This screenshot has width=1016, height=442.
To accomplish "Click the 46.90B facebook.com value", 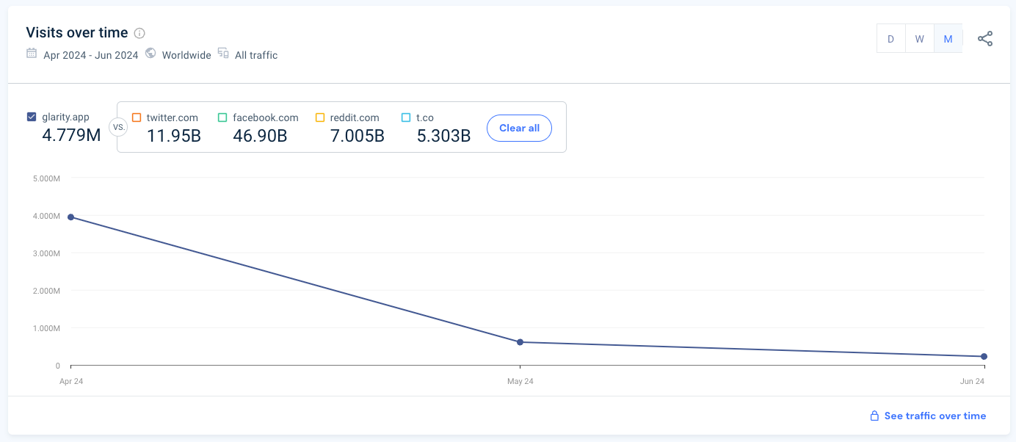I will tap(260, 136).
